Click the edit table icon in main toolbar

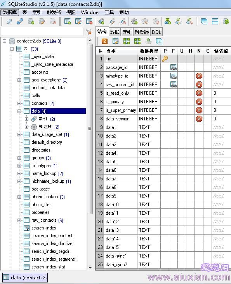(x=78, y=21)
